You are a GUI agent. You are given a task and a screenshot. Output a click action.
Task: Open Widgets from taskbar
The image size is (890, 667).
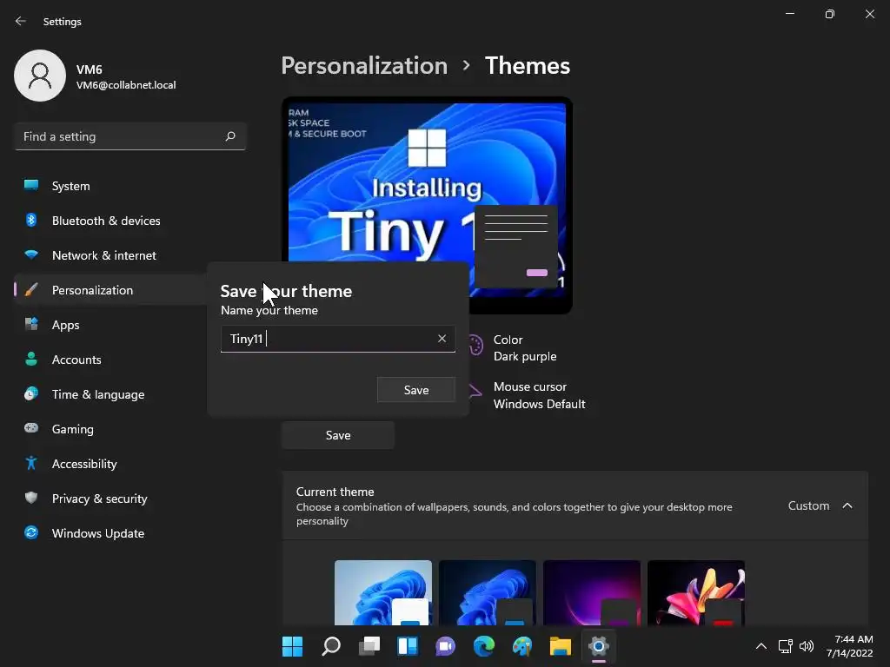(x=408, y=646)
